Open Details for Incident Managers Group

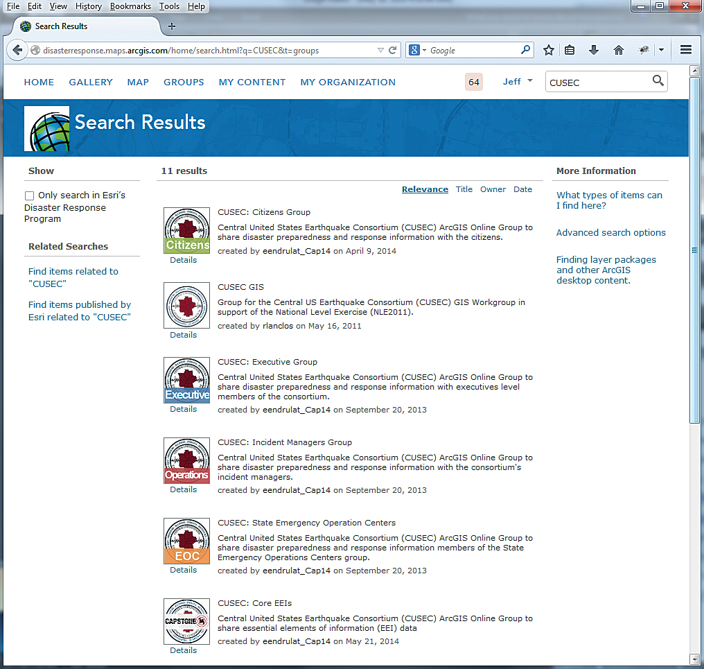point(183,489)
